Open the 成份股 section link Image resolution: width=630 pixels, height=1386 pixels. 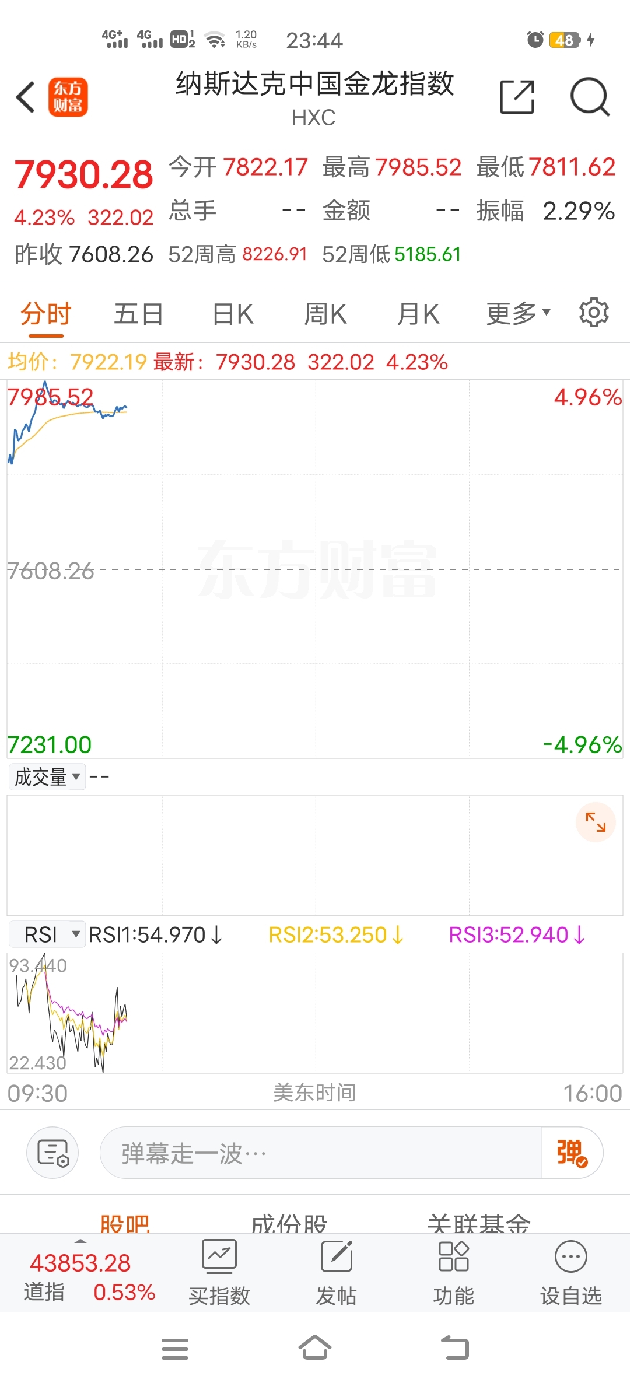pos(289,1222)
